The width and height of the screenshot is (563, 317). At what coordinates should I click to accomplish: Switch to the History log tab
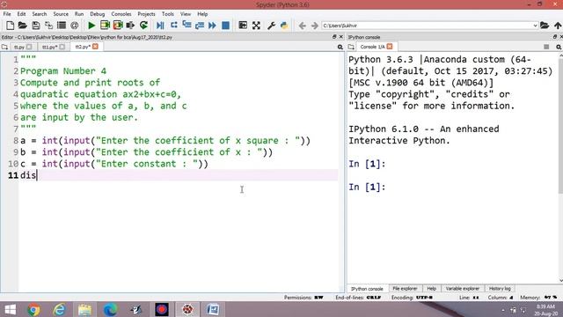(500, 289)
